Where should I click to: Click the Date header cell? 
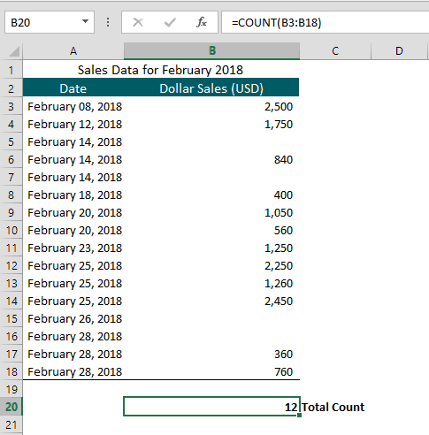(x=73, y=88)
